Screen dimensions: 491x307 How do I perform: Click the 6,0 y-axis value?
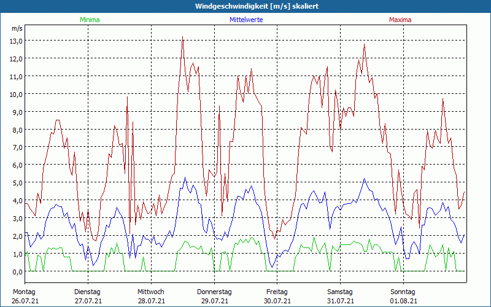(17, 165)
